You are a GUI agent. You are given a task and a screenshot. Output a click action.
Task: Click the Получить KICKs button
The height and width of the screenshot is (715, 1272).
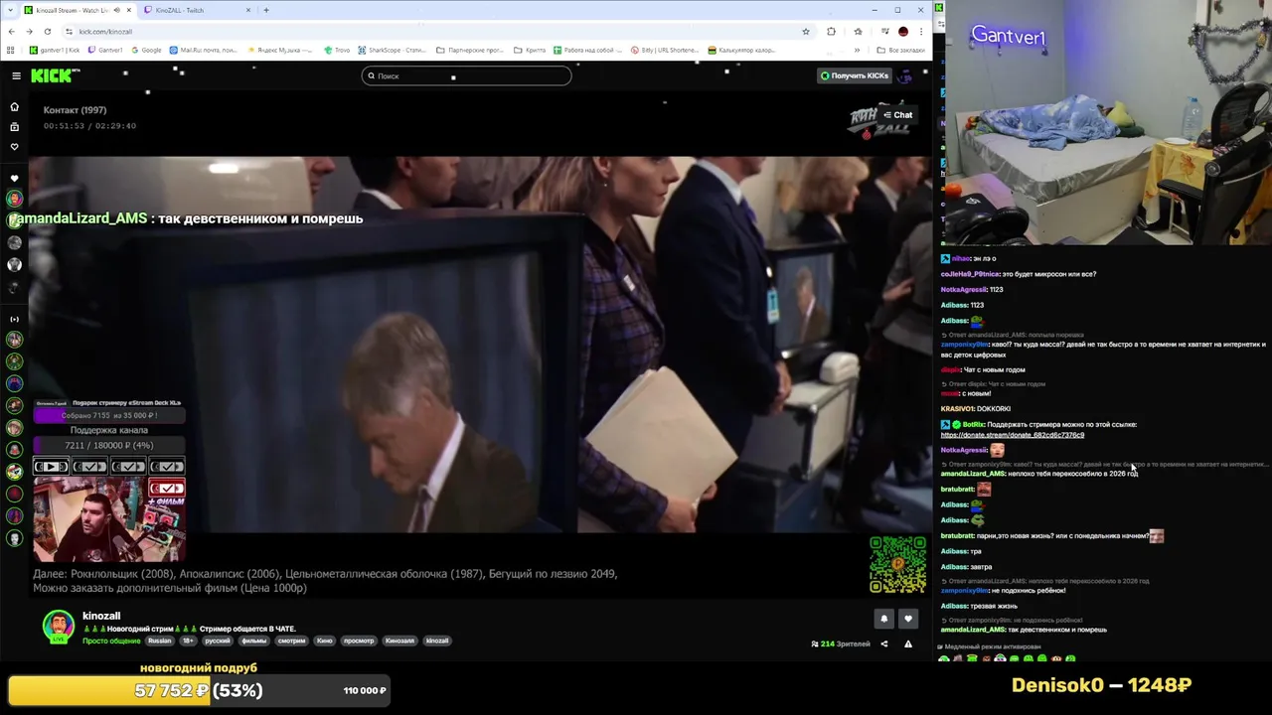[854, 75]
